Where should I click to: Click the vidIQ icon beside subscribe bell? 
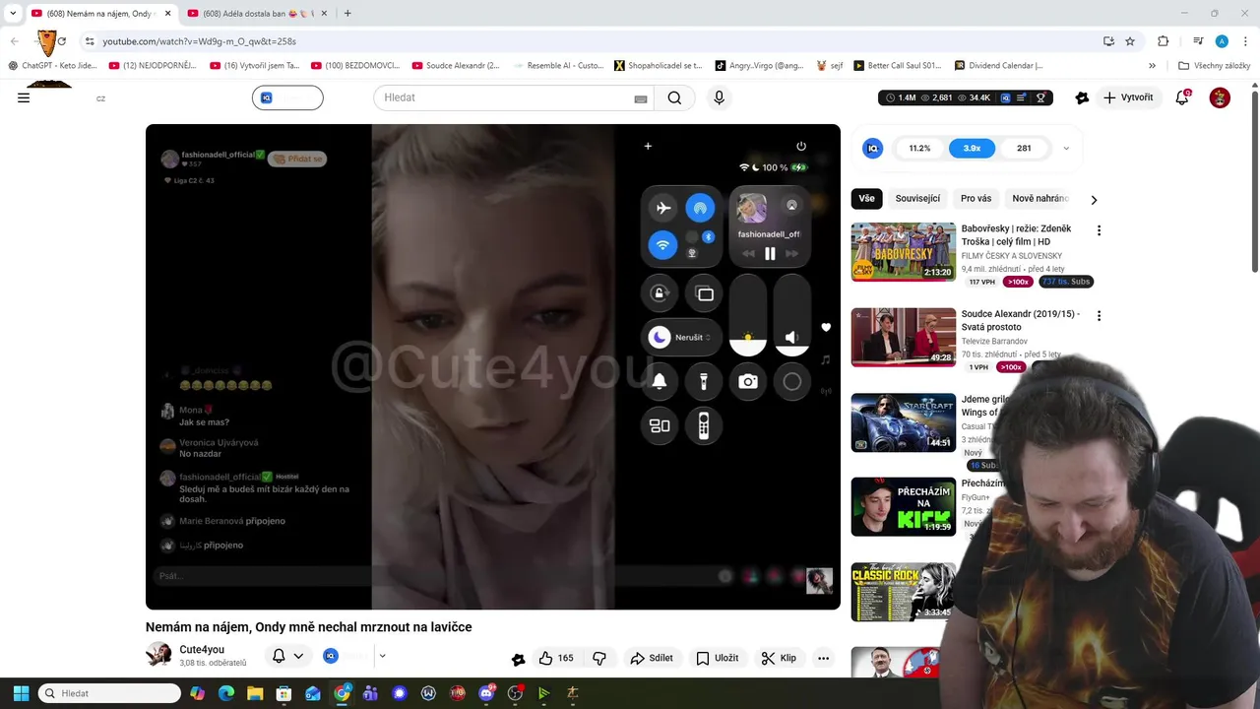pos(331,656)
